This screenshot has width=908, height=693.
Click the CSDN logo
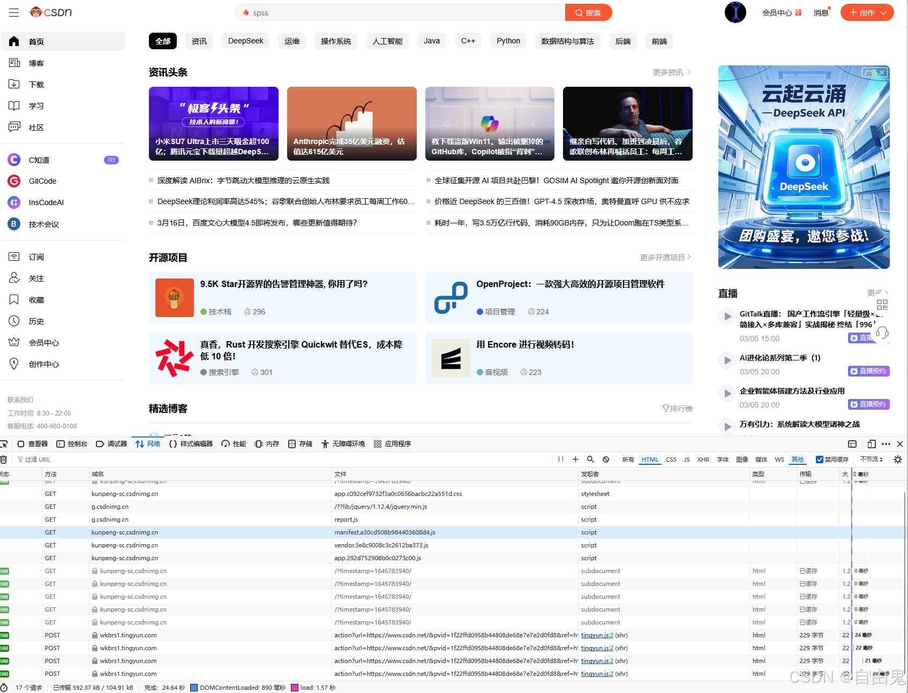click(x=51, y=12)
